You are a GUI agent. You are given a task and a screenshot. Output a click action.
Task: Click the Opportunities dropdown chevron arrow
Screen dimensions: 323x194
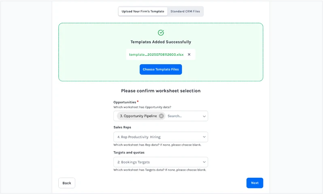204,116
